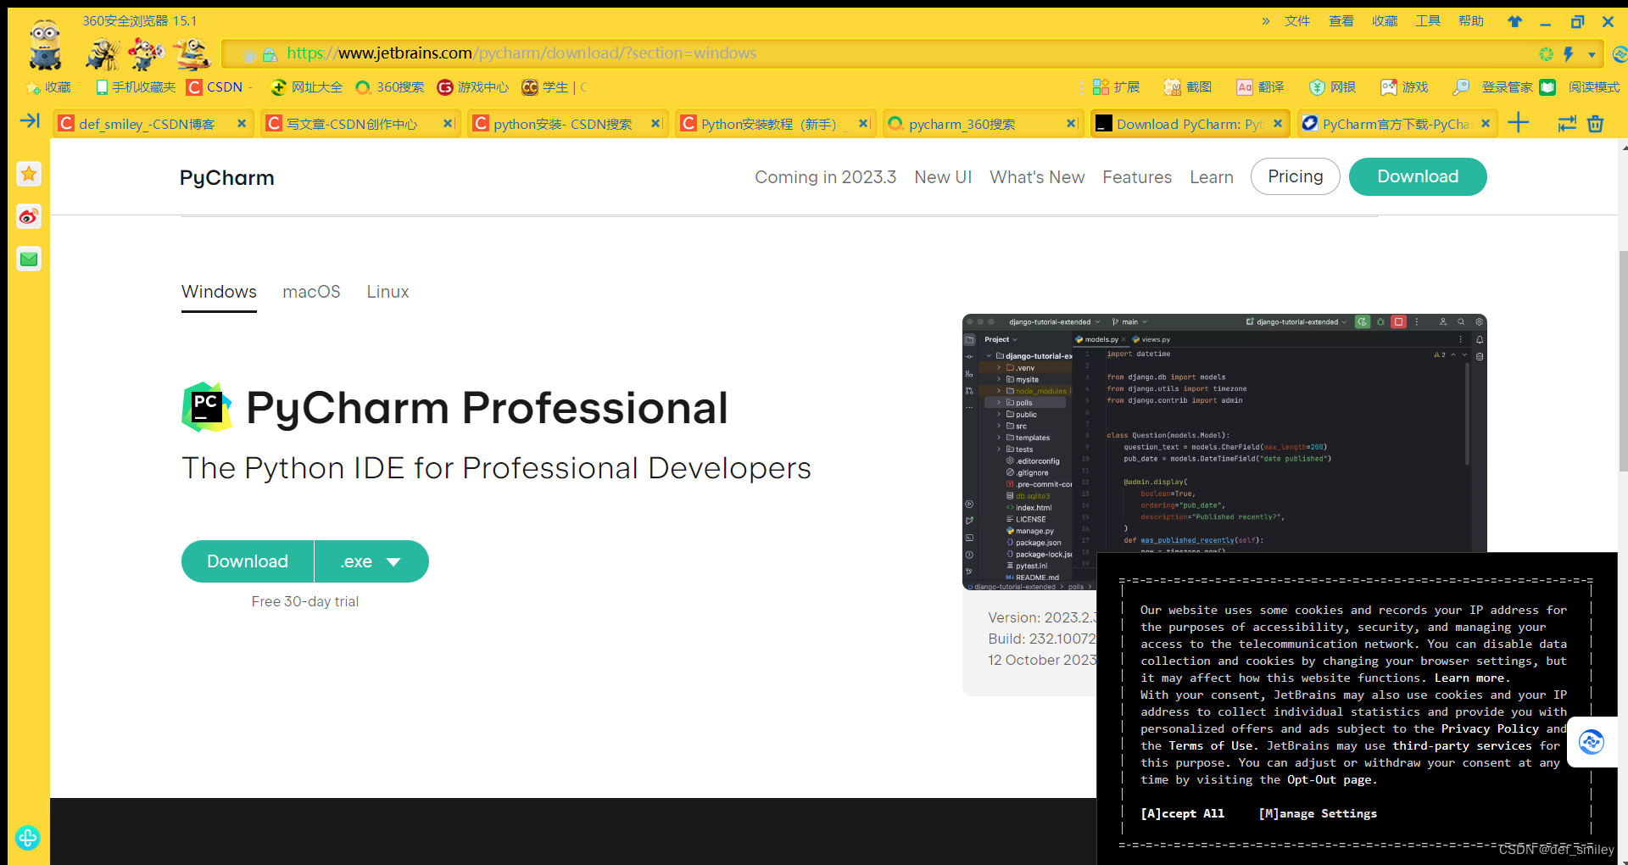
Task: Open the shirt skin-theme icon
Action: pyautogui.click(x=1514, y=21)
